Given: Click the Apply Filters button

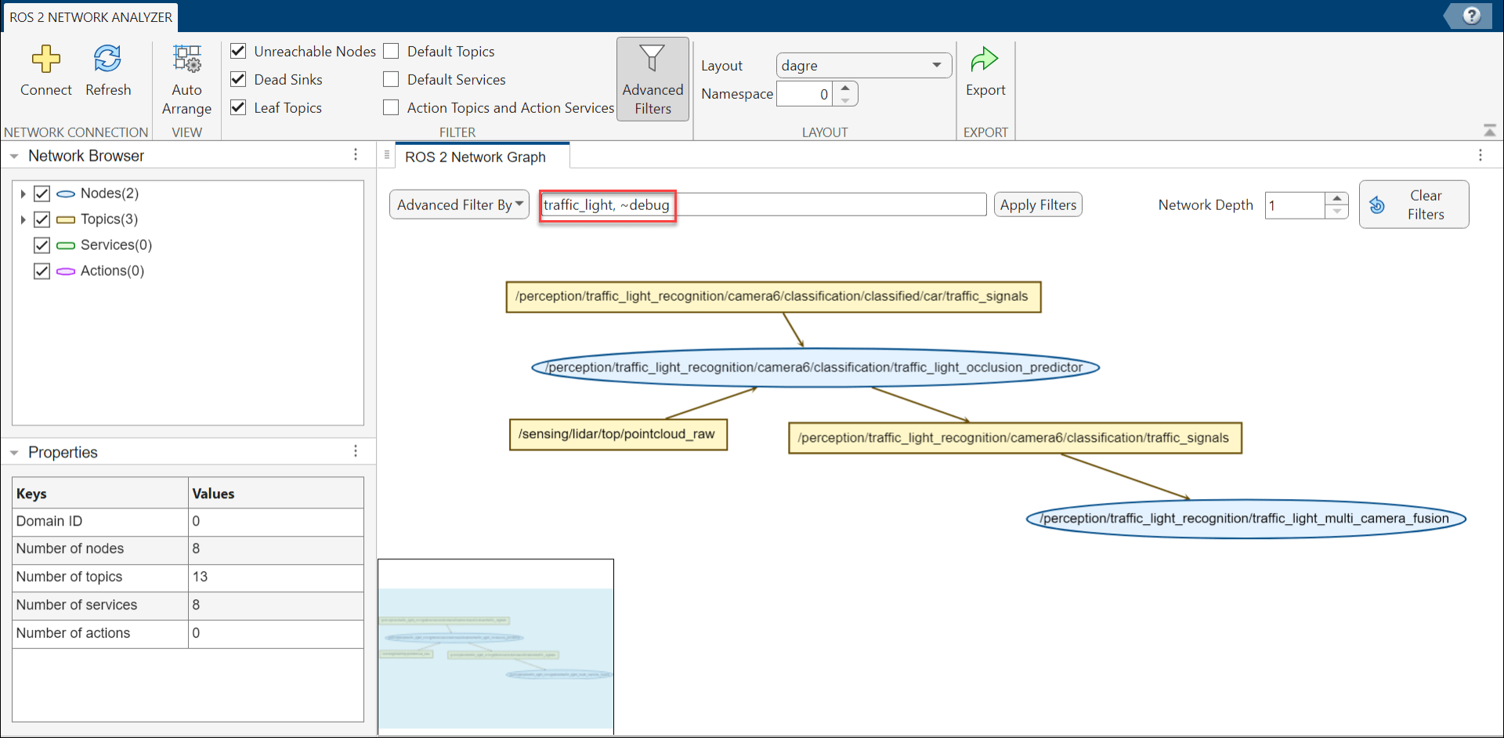Looking at the screenshot, I should [1037, 205].
